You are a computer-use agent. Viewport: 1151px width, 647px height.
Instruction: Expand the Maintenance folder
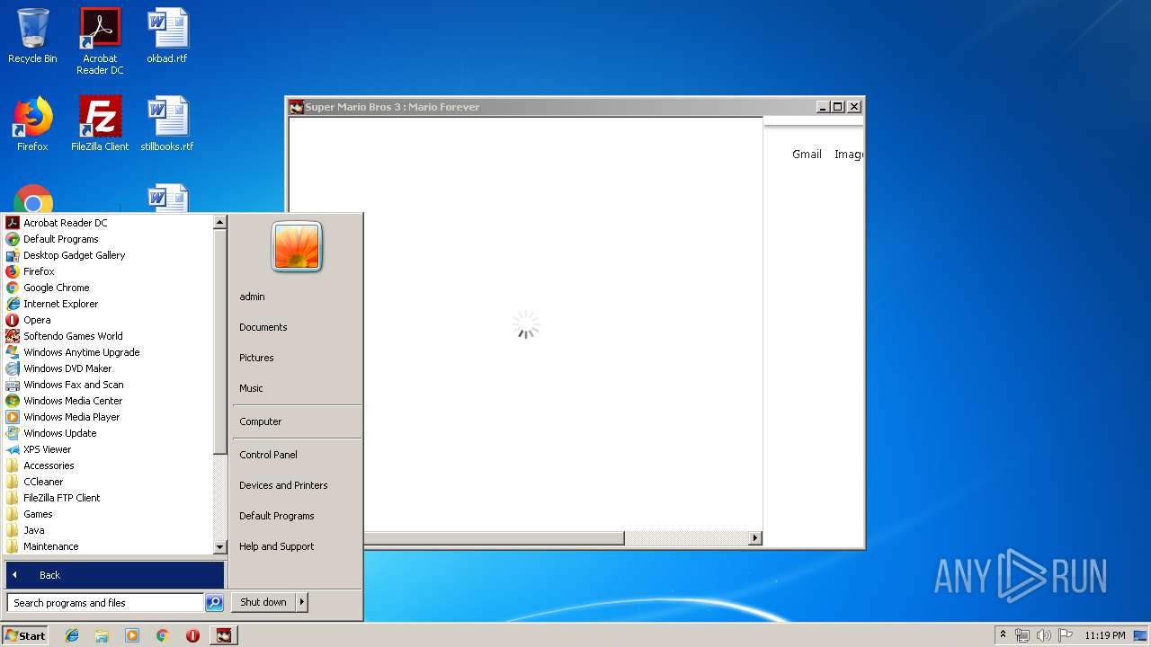pos(50,546)
